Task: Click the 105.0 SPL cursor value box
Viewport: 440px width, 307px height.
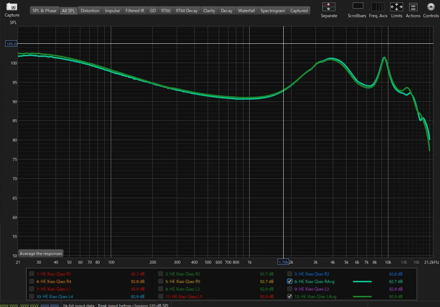Action: 11,44
